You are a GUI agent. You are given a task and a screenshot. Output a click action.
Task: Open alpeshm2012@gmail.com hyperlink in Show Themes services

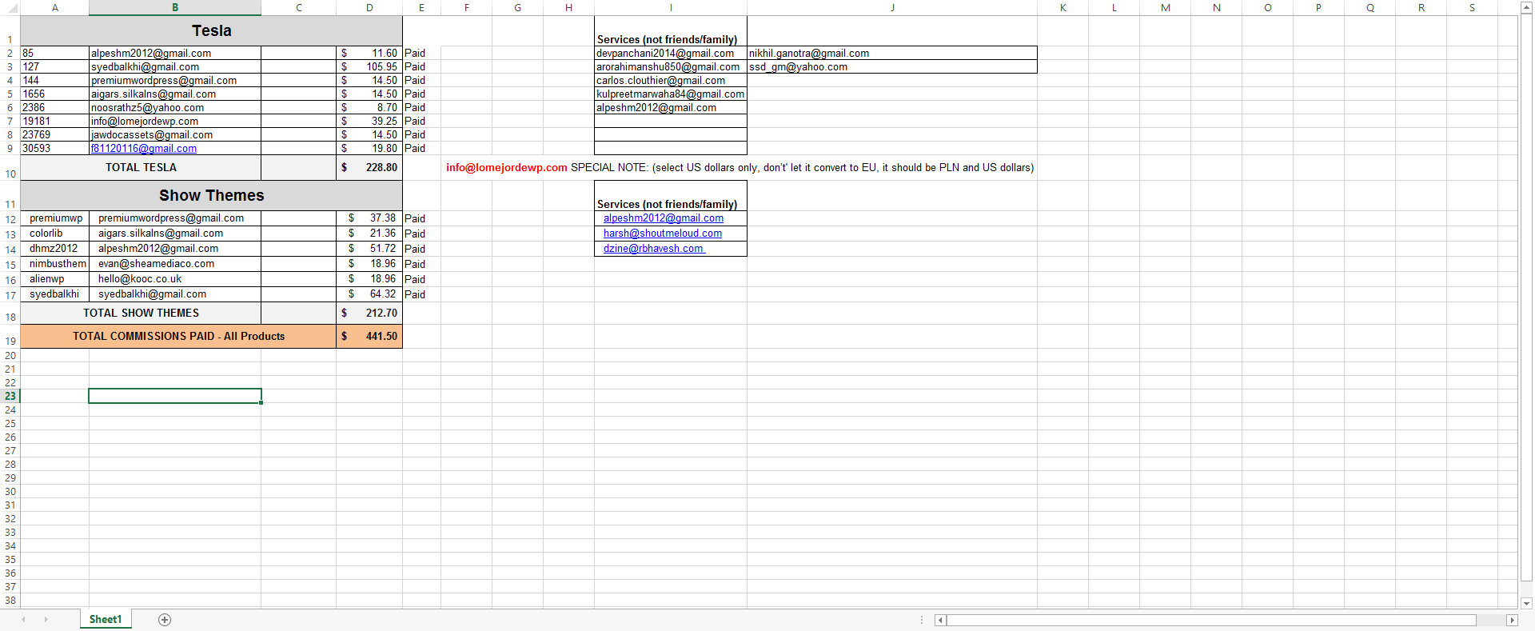point(664,218)
